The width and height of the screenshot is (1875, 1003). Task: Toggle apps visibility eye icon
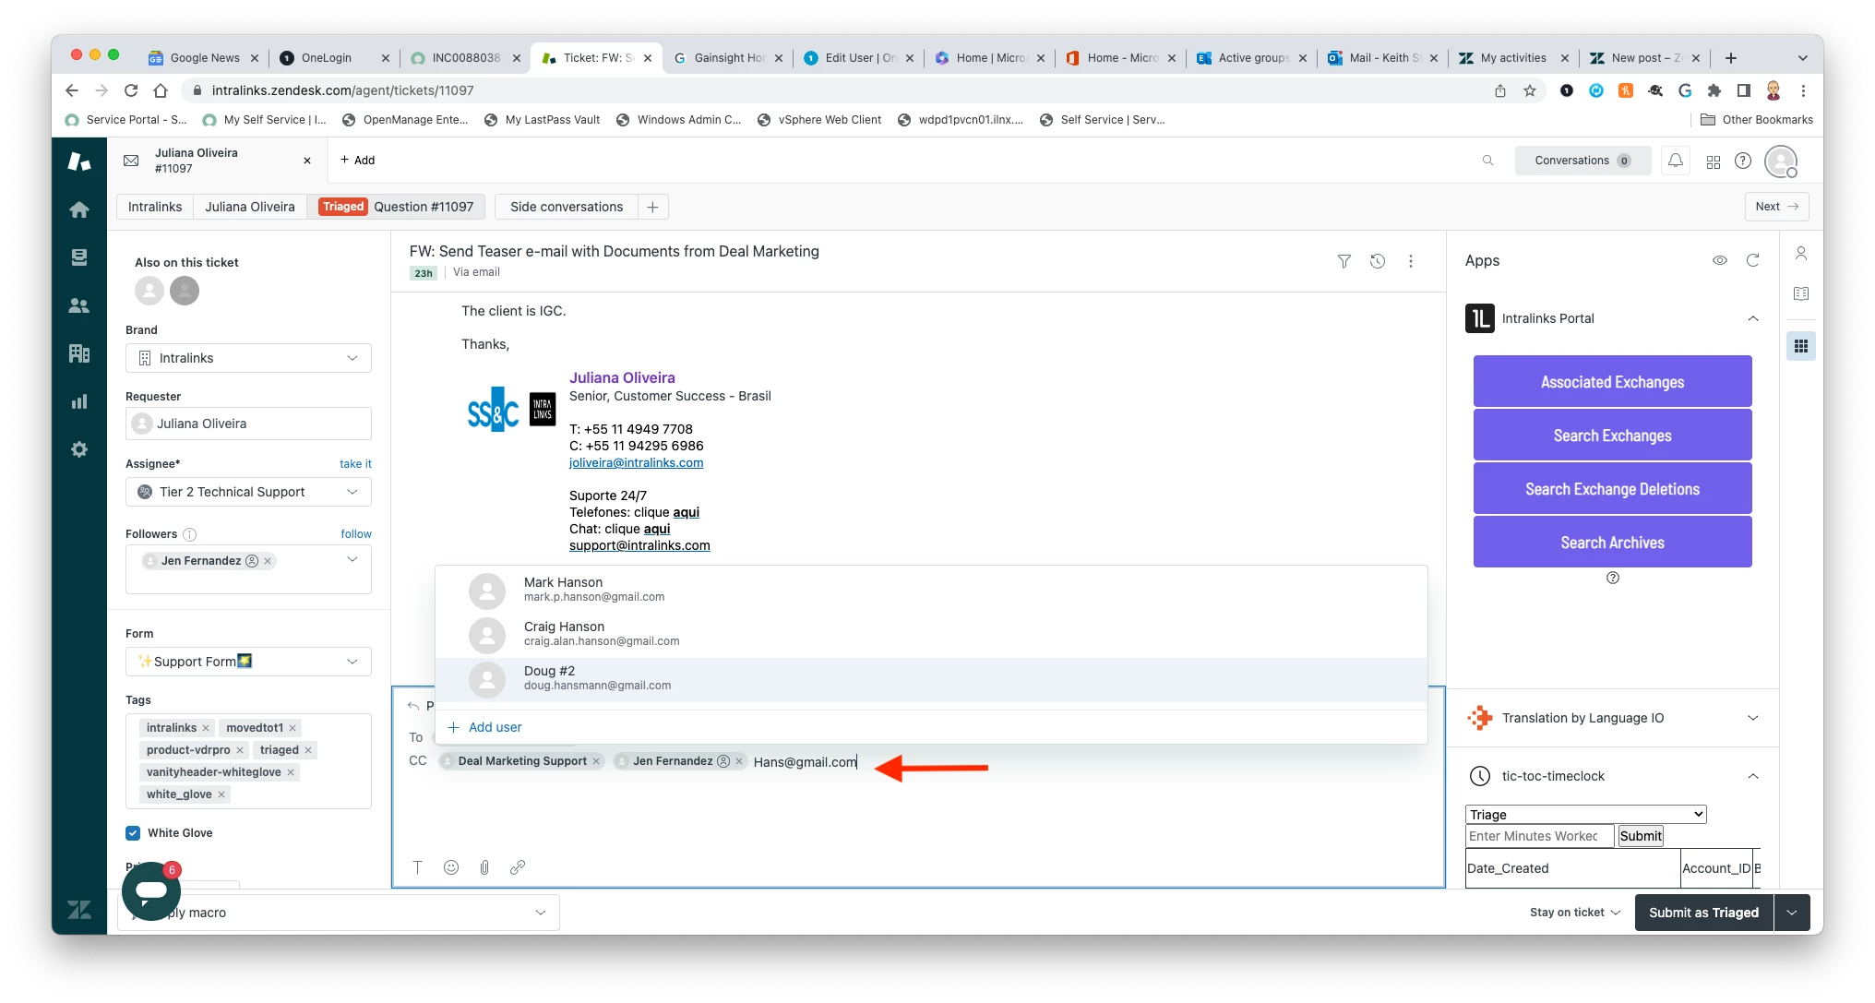pos(1720,261)
